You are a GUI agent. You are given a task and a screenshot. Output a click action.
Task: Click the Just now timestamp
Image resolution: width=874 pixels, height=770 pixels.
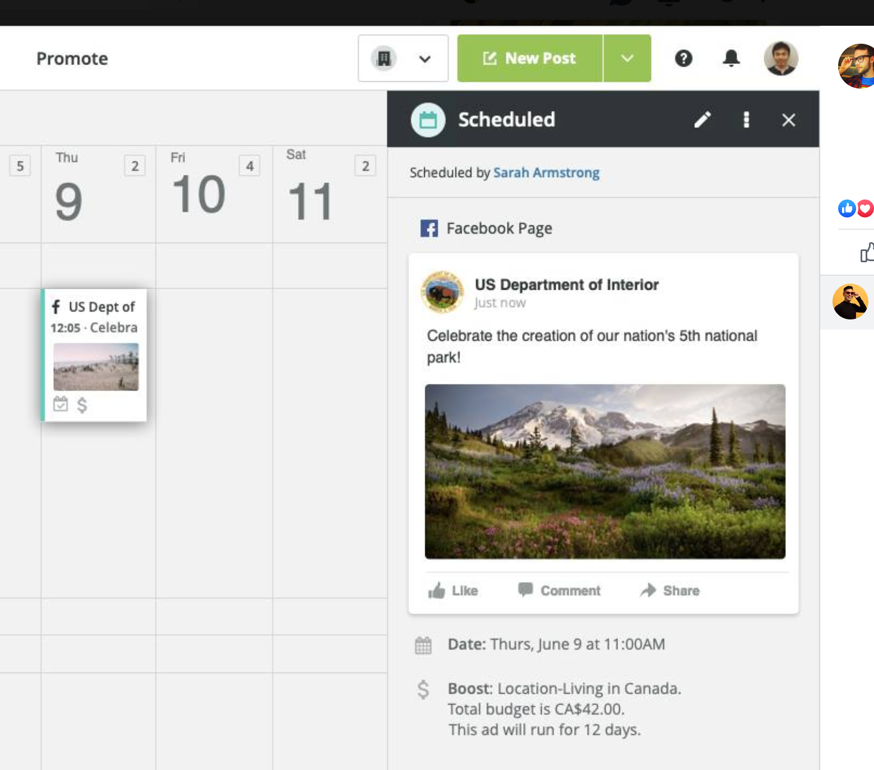coord(500,303)
